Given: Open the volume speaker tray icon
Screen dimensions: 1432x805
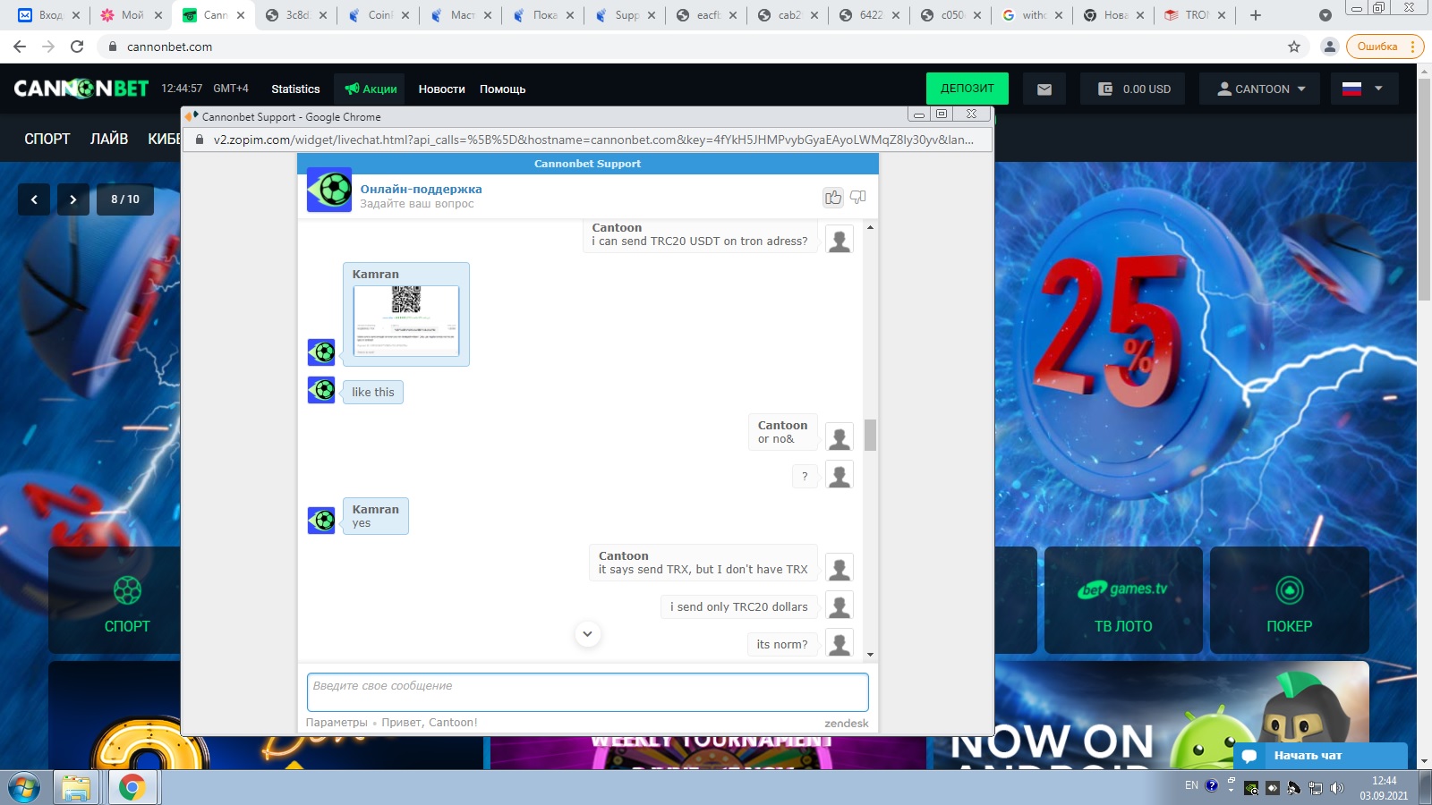Looking at the screenshot, I should click(1337, 788).
